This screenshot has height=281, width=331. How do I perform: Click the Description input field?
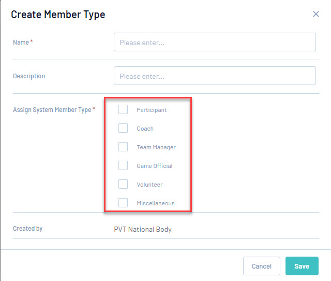click(215, 76)
